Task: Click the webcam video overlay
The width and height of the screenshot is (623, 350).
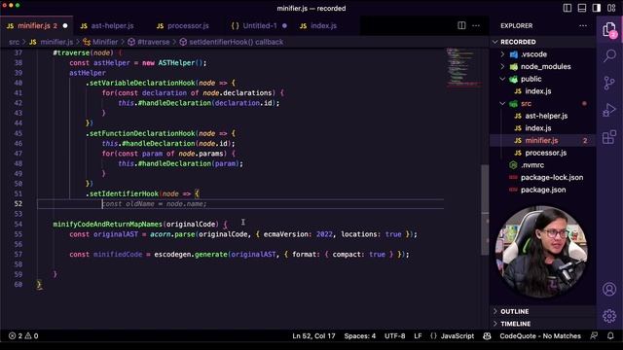Action: 541,252
